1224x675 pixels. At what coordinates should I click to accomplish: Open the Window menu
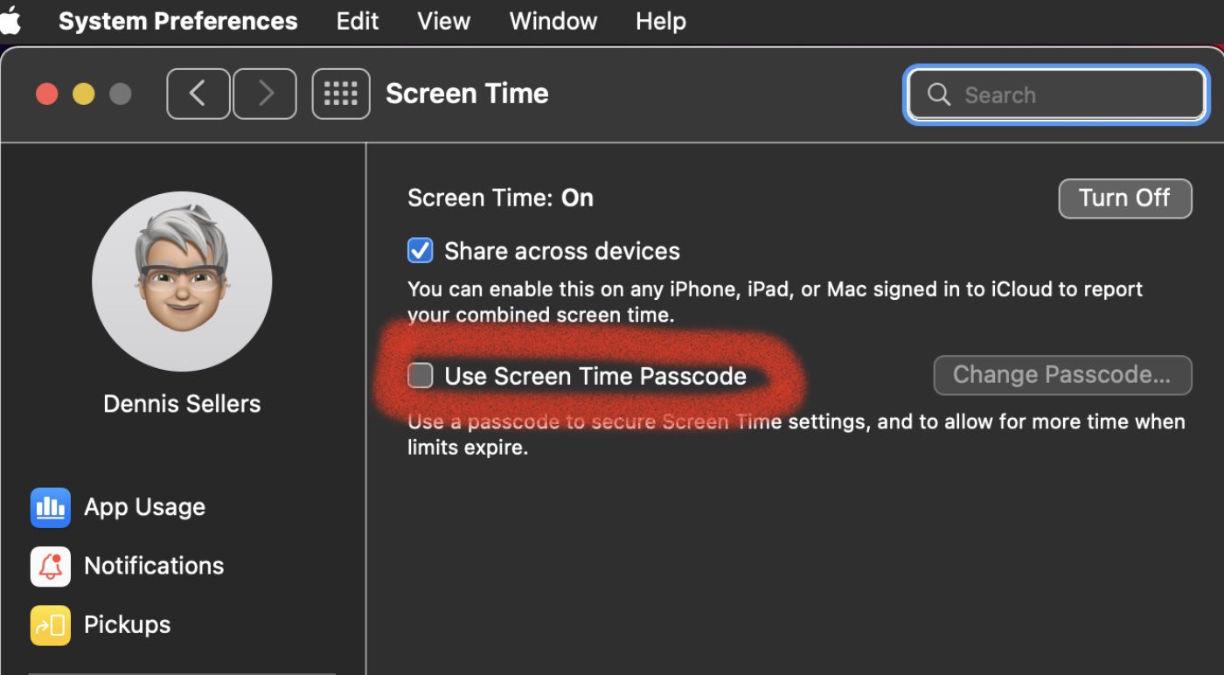pyautogui.click(x=553, y=21)
